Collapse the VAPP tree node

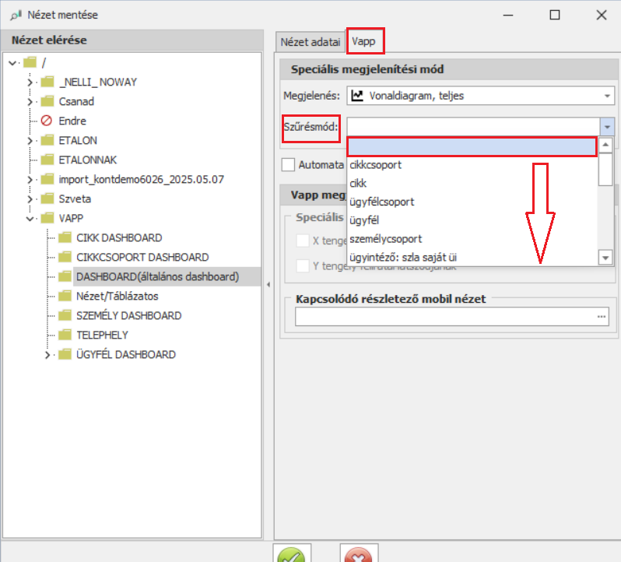(x=30, y=219)
